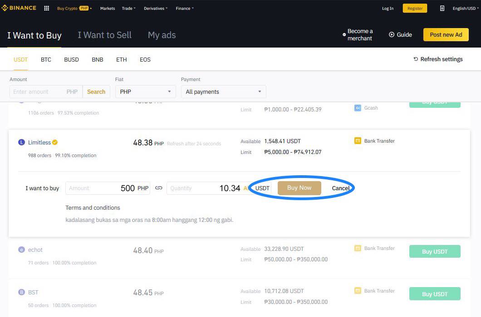This screenshot has width=481, height=317.
Task: Click Bank Transfer icon in echot row
Action: (358, 248)
